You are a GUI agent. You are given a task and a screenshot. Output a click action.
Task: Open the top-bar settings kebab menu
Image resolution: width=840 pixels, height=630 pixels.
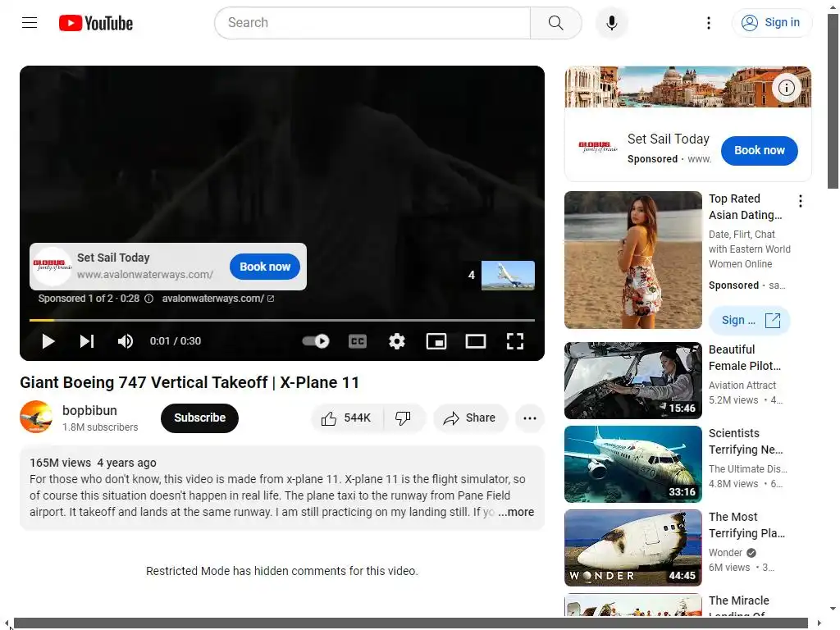pyautogui.click(x=708, y=23)
